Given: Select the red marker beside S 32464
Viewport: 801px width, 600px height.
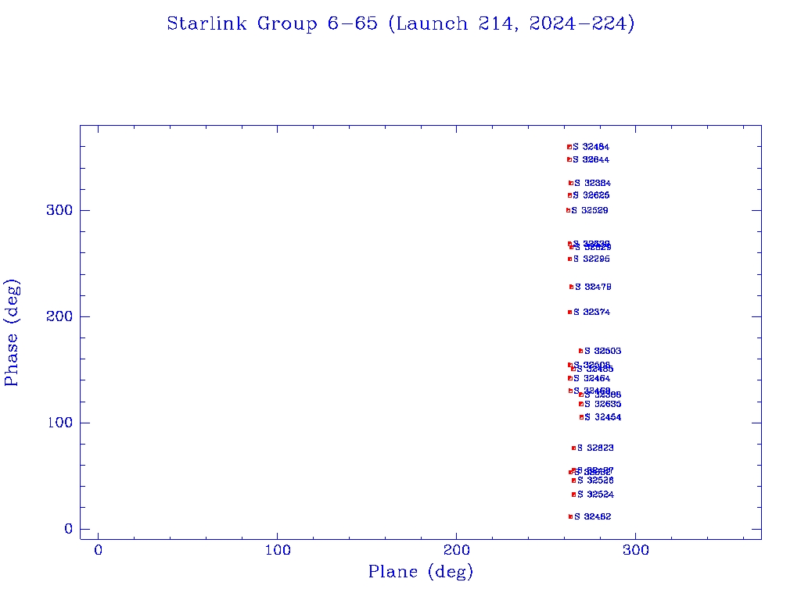Looking at the screenshot, I should pos(569,379).
